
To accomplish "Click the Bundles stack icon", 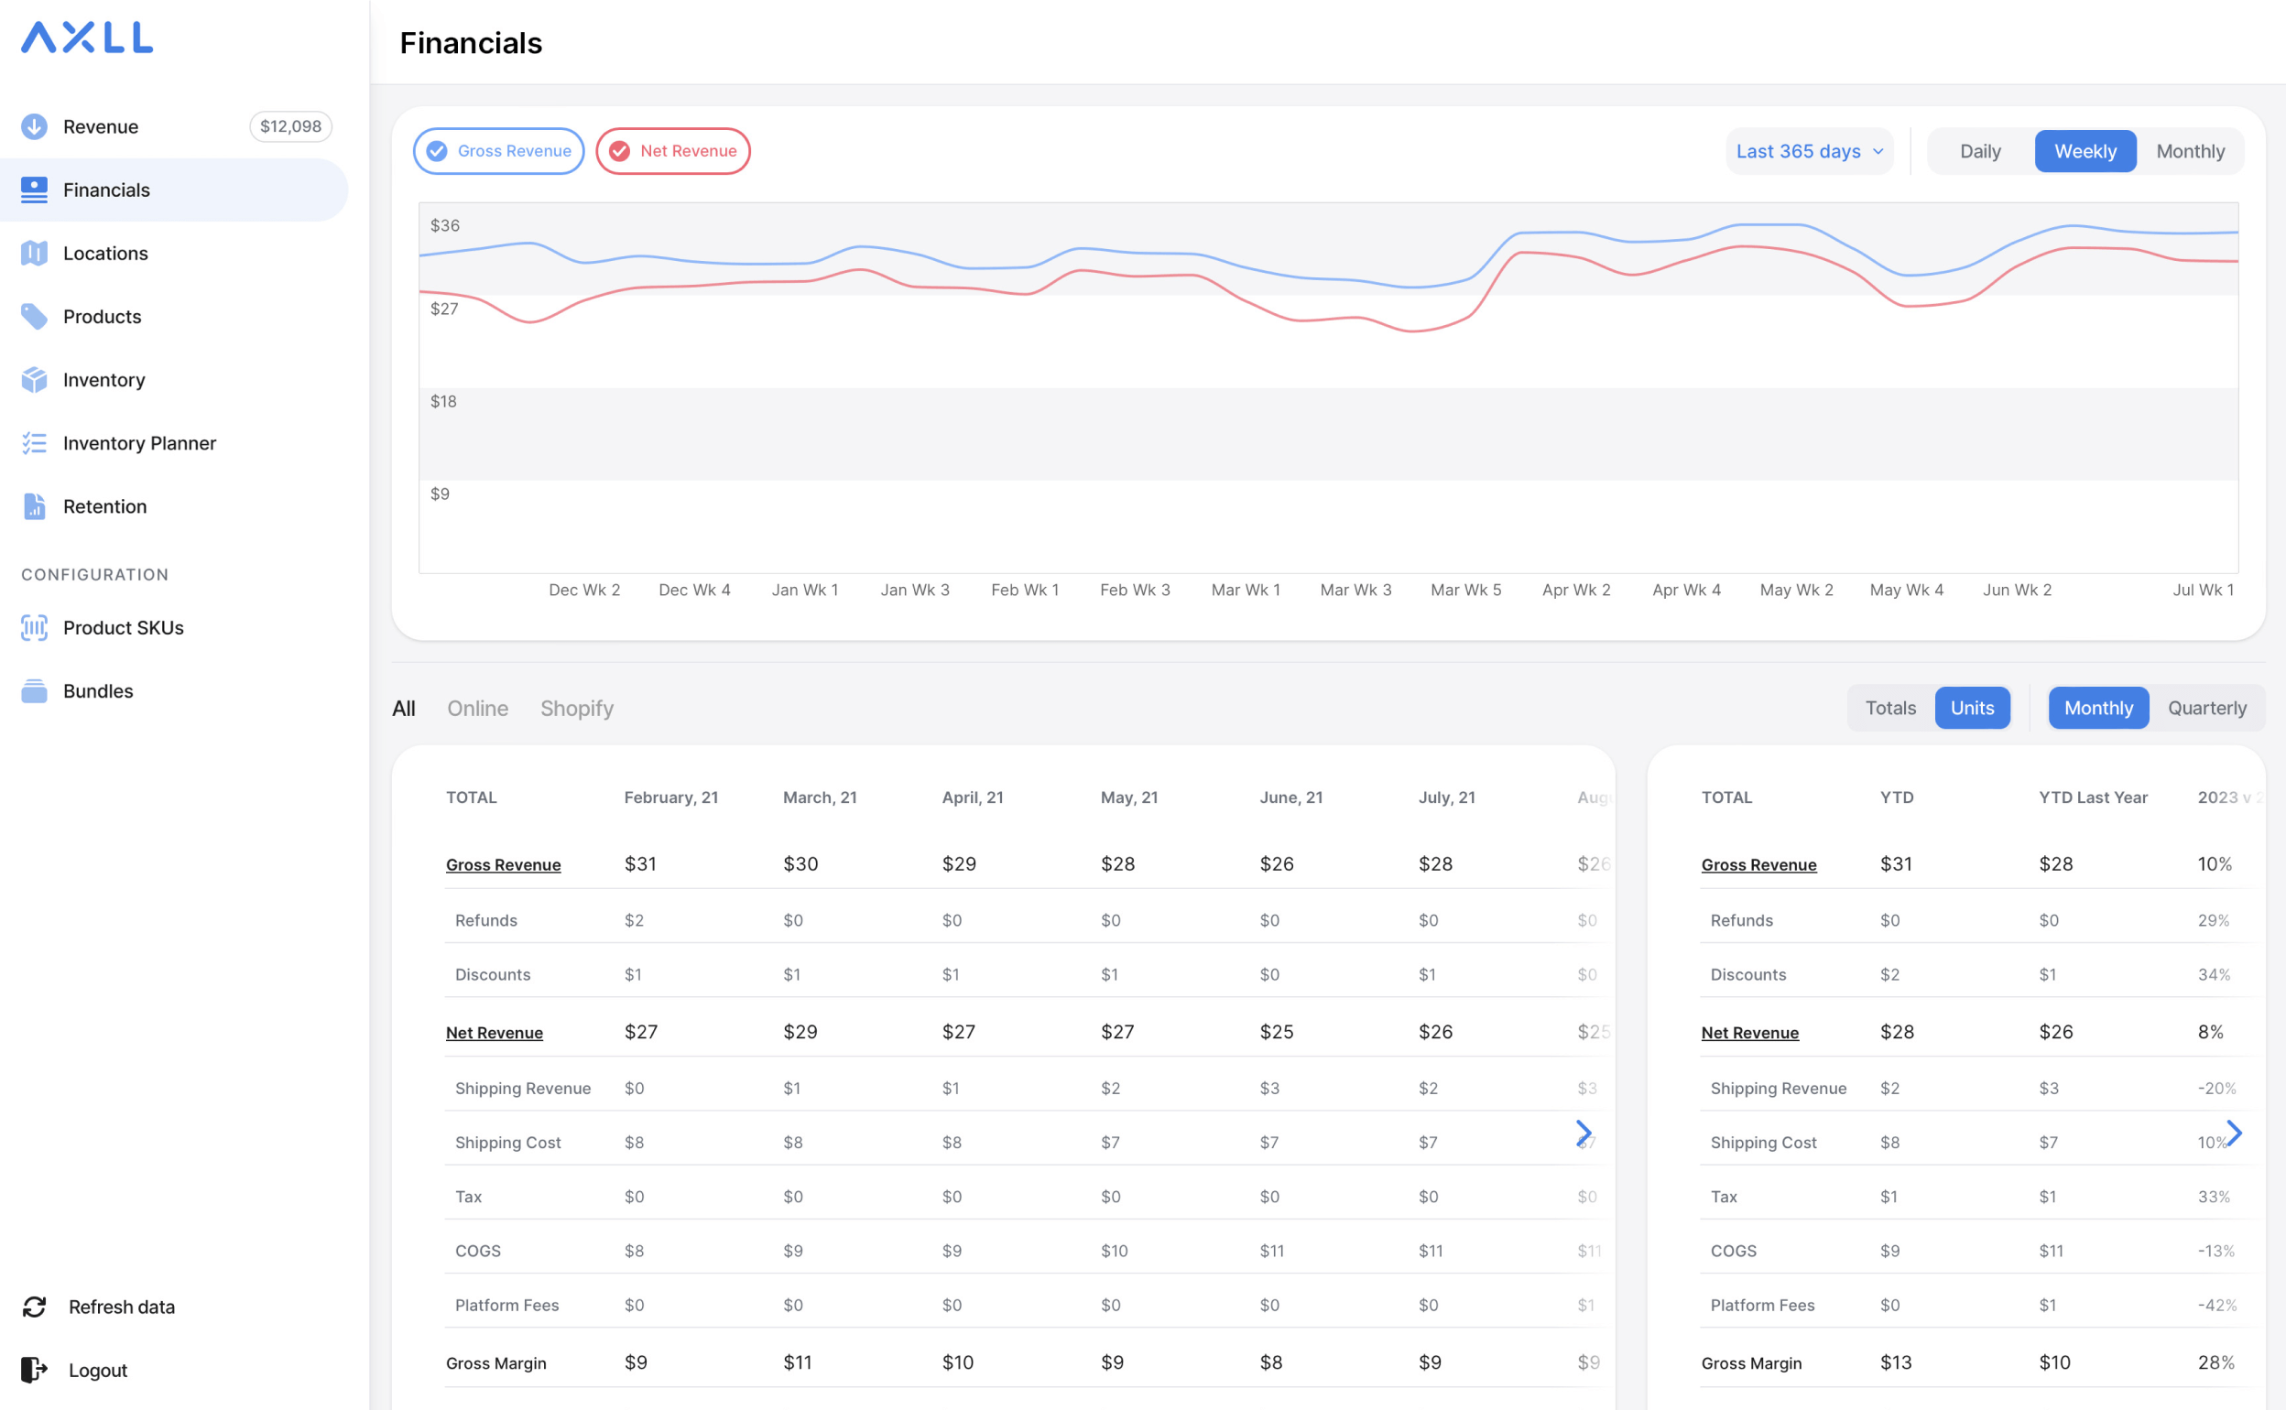I will click(x=35, y=691).
